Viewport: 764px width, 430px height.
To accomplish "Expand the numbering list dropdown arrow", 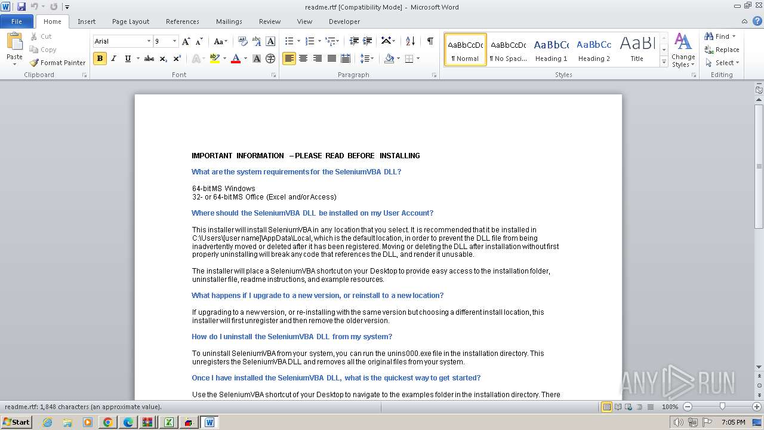I will [319, 41].
